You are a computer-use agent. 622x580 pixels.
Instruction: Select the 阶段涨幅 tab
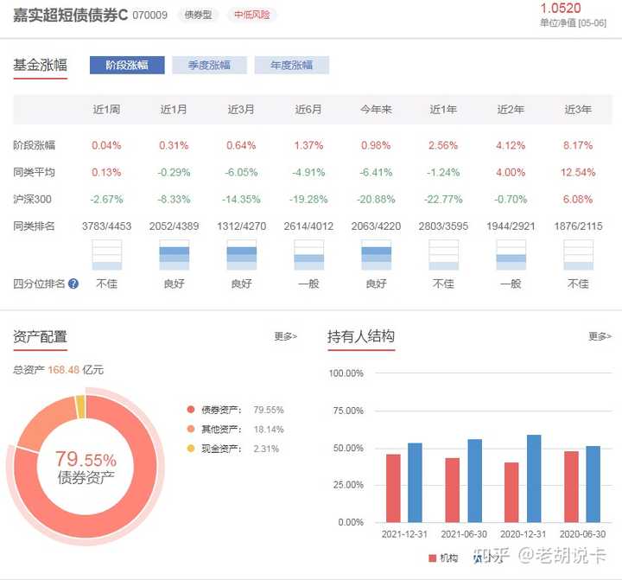(127, 65)
